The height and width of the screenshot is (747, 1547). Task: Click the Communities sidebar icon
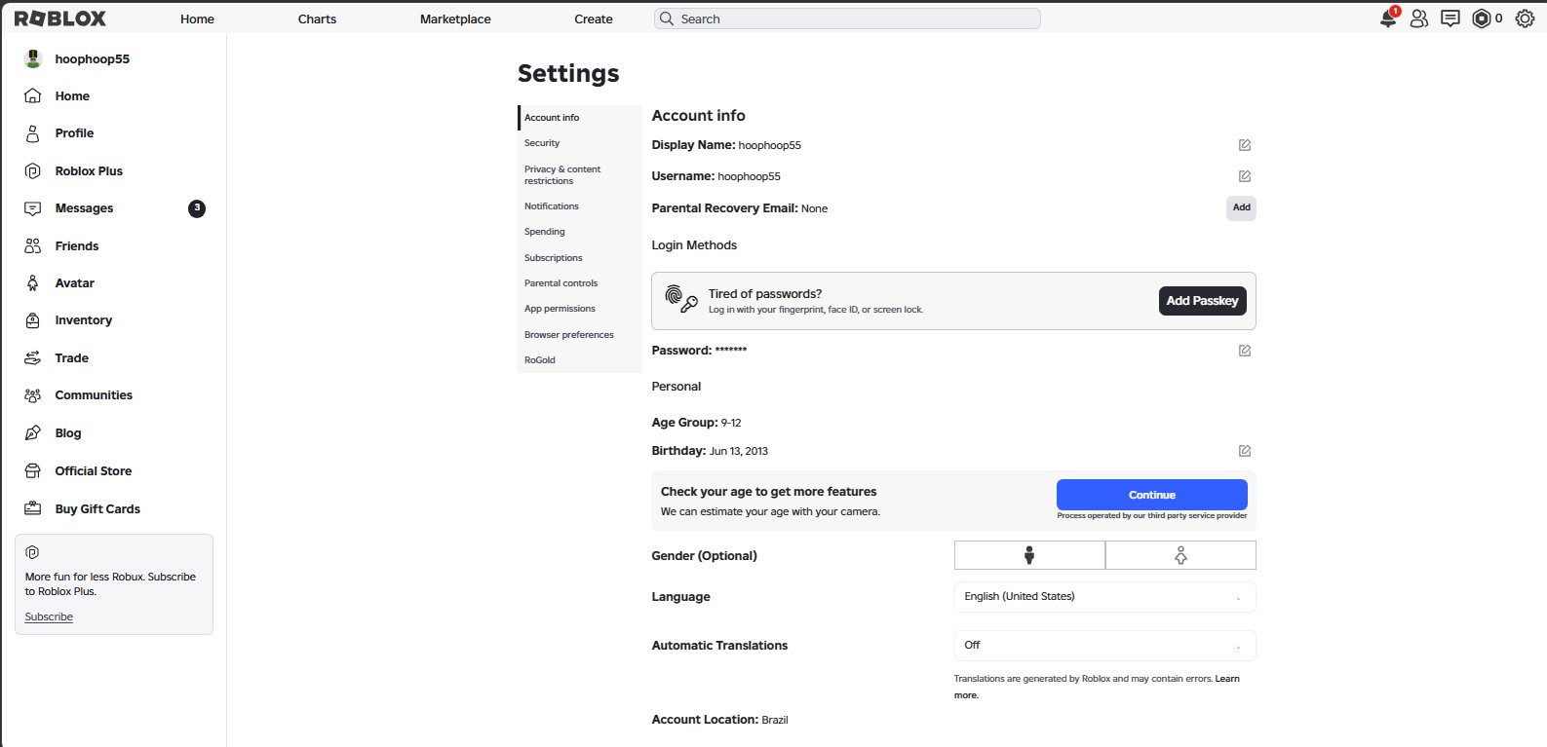[33, 395]
